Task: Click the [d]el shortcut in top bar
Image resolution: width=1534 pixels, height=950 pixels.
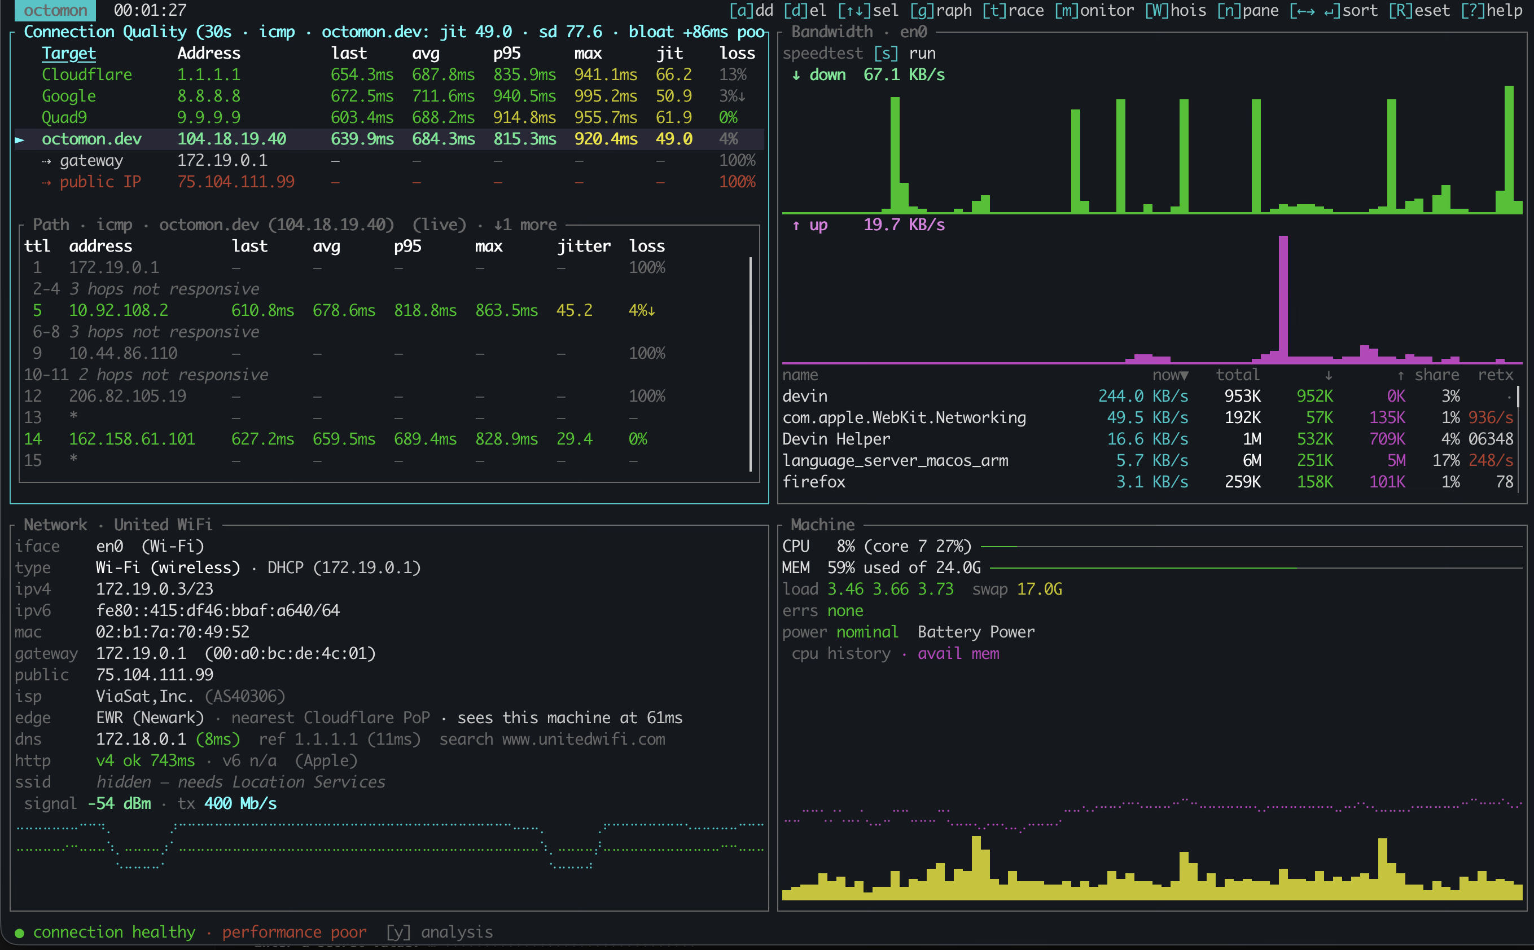Action: [805, 11]
